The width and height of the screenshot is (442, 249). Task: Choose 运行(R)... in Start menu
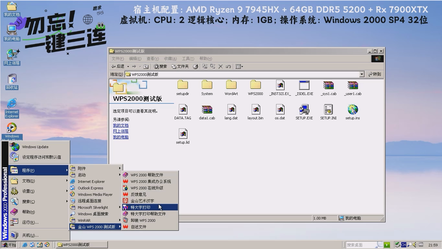(x=39, y=222)
